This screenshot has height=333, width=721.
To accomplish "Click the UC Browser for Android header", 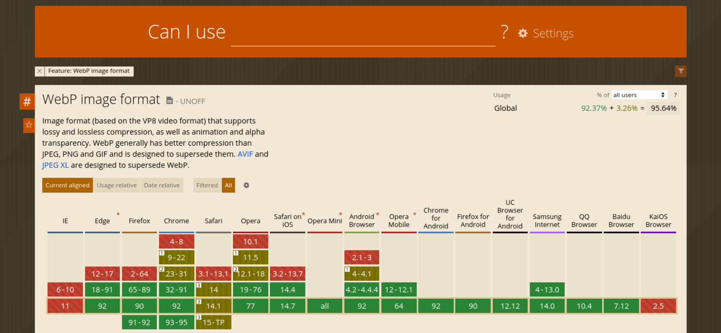I will [x=510, y=214].
